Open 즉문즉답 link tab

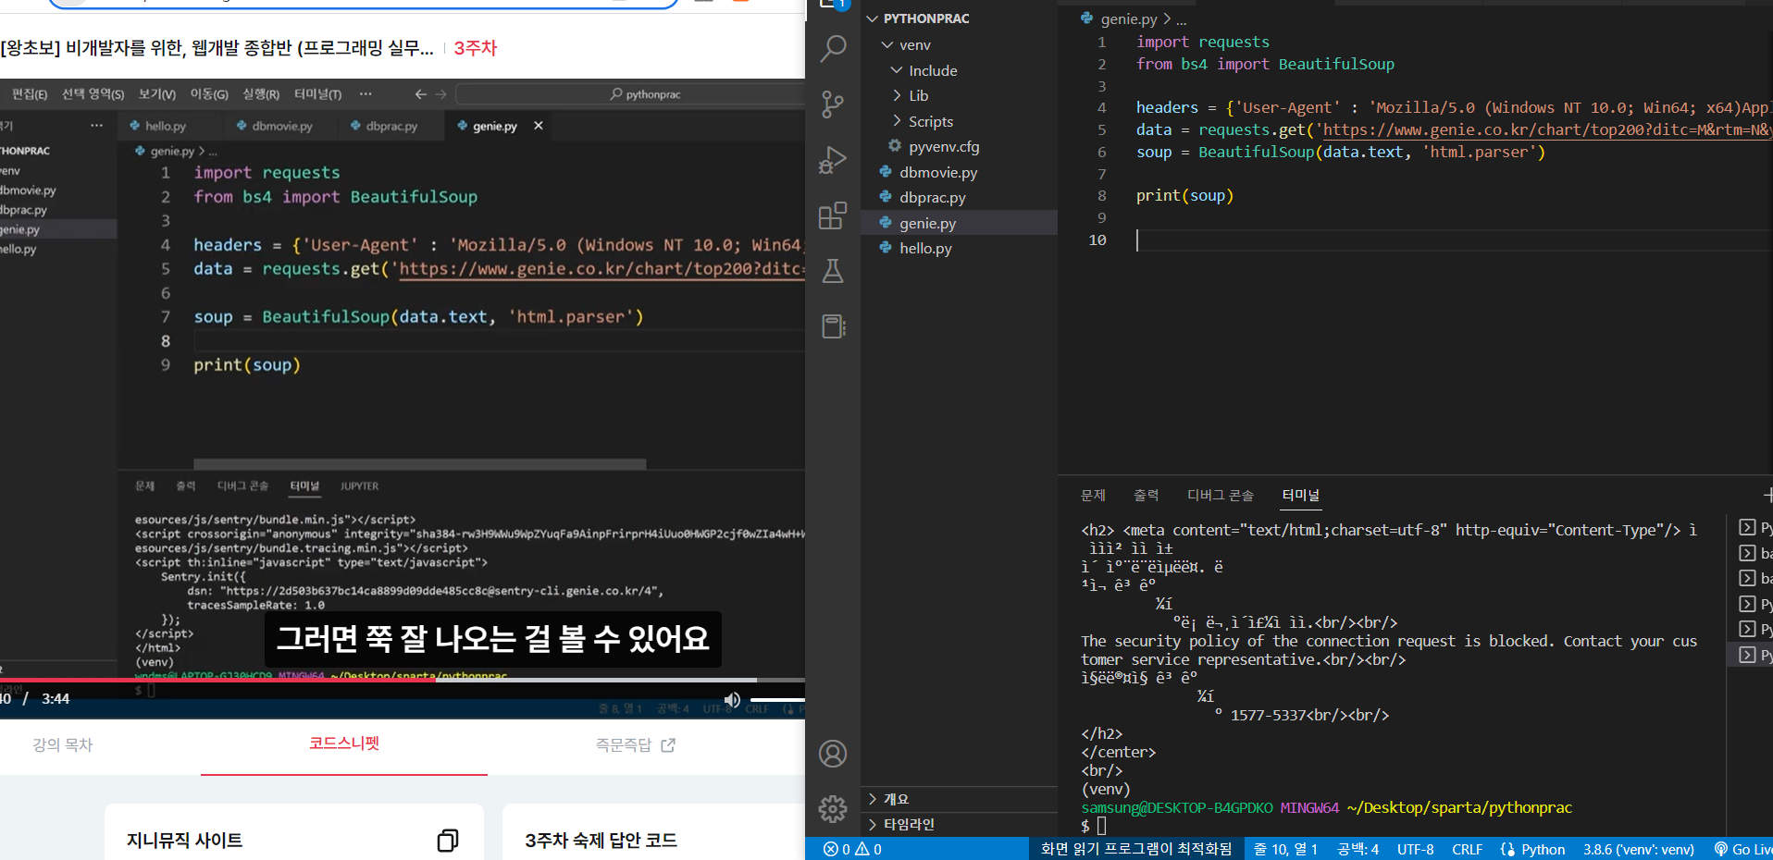pos(635,744)
